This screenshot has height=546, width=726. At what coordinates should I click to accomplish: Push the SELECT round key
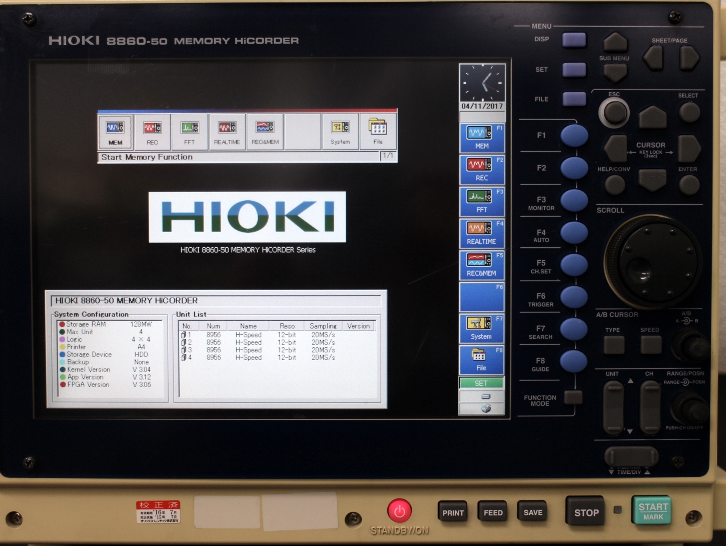point(689,113)
